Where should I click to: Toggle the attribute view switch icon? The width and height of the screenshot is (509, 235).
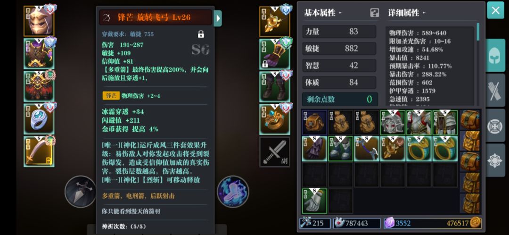click(375, 13)
